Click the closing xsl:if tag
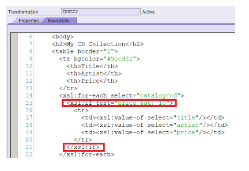The width and height of the screenshot is (249, 171). [83, 147]
